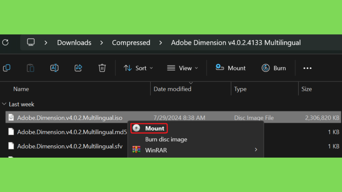
Task: Expand chevron after Downloads in path
Action: [102, 43]
